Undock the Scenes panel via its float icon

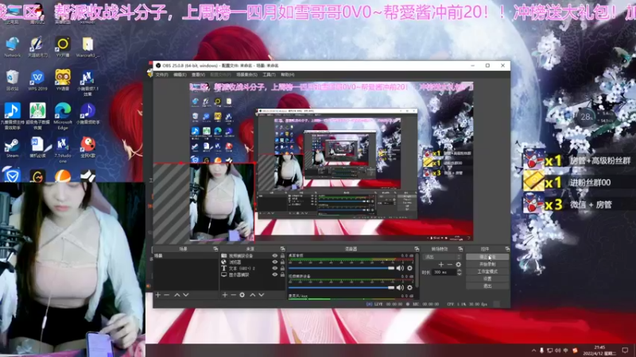pyautogui.click(x=215, y=249)
